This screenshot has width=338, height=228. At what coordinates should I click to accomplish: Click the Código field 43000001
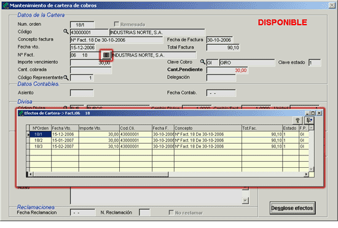point(89,33)
